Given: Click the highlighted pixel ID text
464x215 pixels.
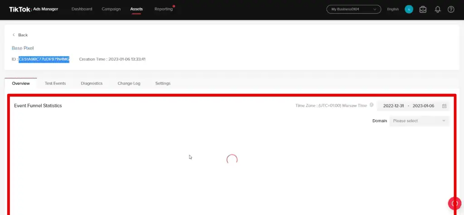Looking at the screenshot, I should (x=44, y=59).
